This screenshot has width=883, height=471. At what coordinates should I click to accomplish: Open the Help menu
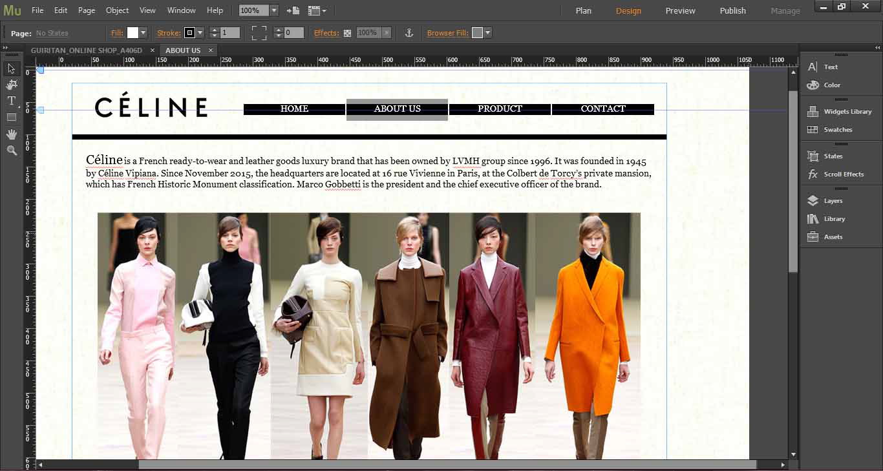[x=215, y=10]
